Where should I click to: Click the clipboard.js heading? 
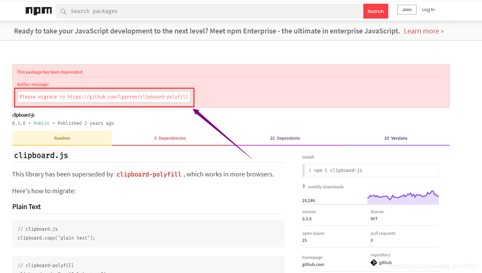coord(41,155)
